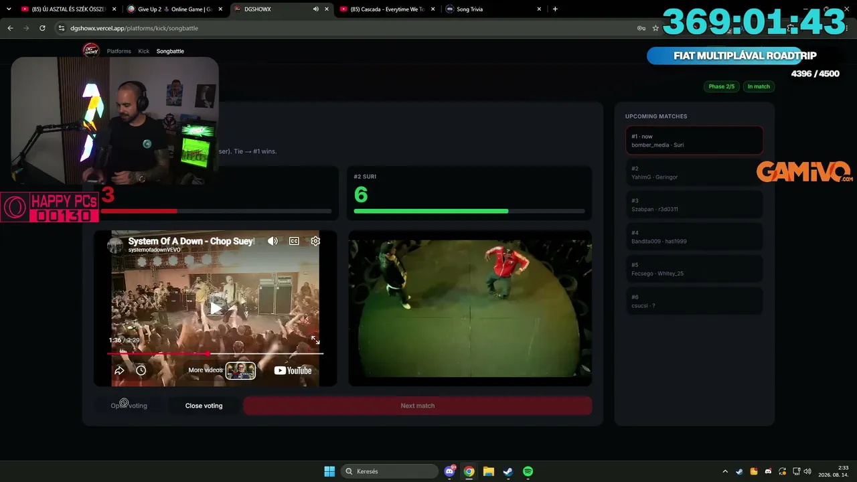Open Google Chrome from the taskbar

coord(469,471)
